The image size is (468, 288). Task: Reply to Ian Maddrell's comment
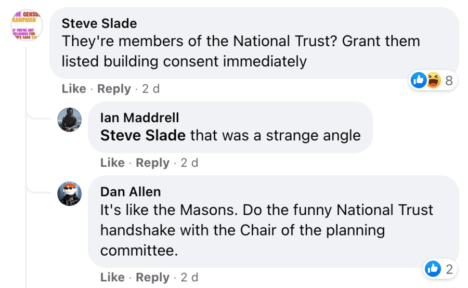152,163
